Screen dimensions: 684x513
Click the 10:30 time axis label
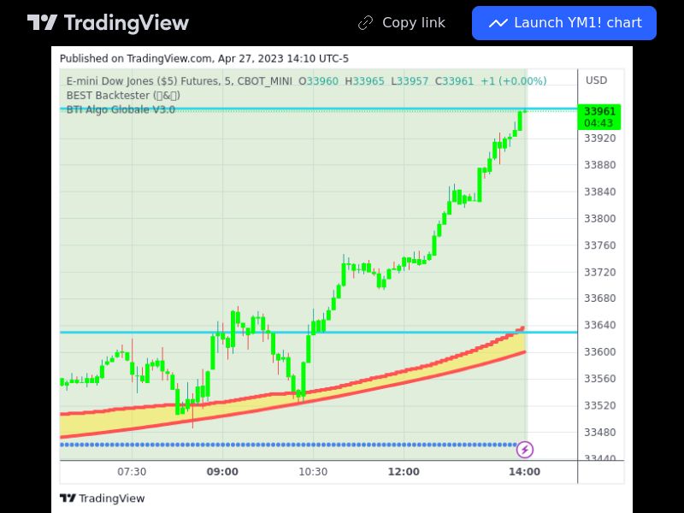pos(313,472)
